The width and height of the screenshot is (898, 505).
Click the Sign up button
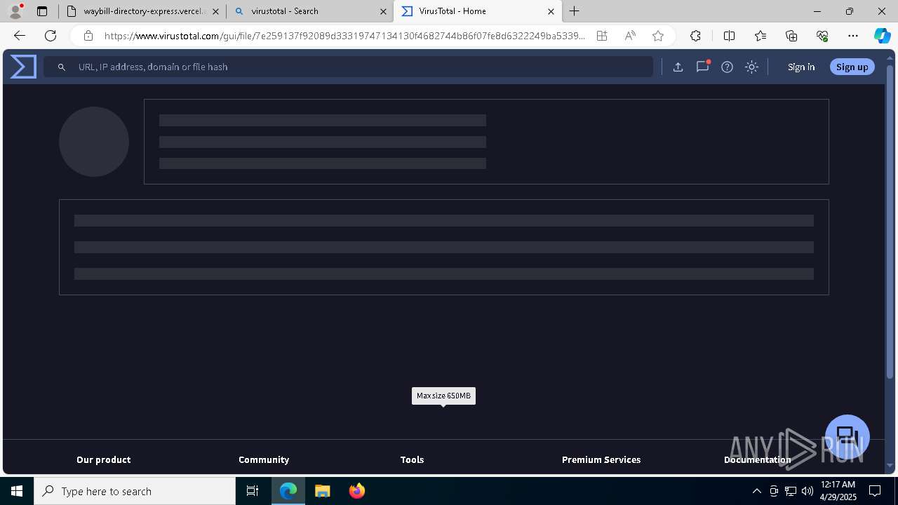[x=852, y=67]
